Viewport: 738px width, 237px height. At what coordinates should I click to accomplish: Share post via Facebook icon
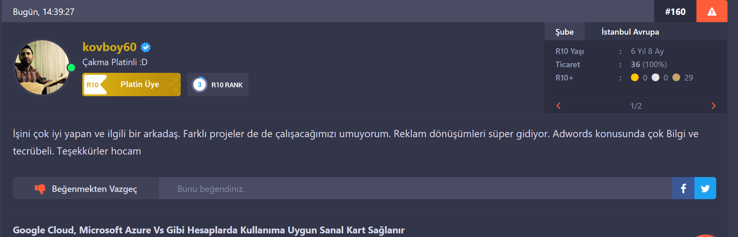pos(684,188)
